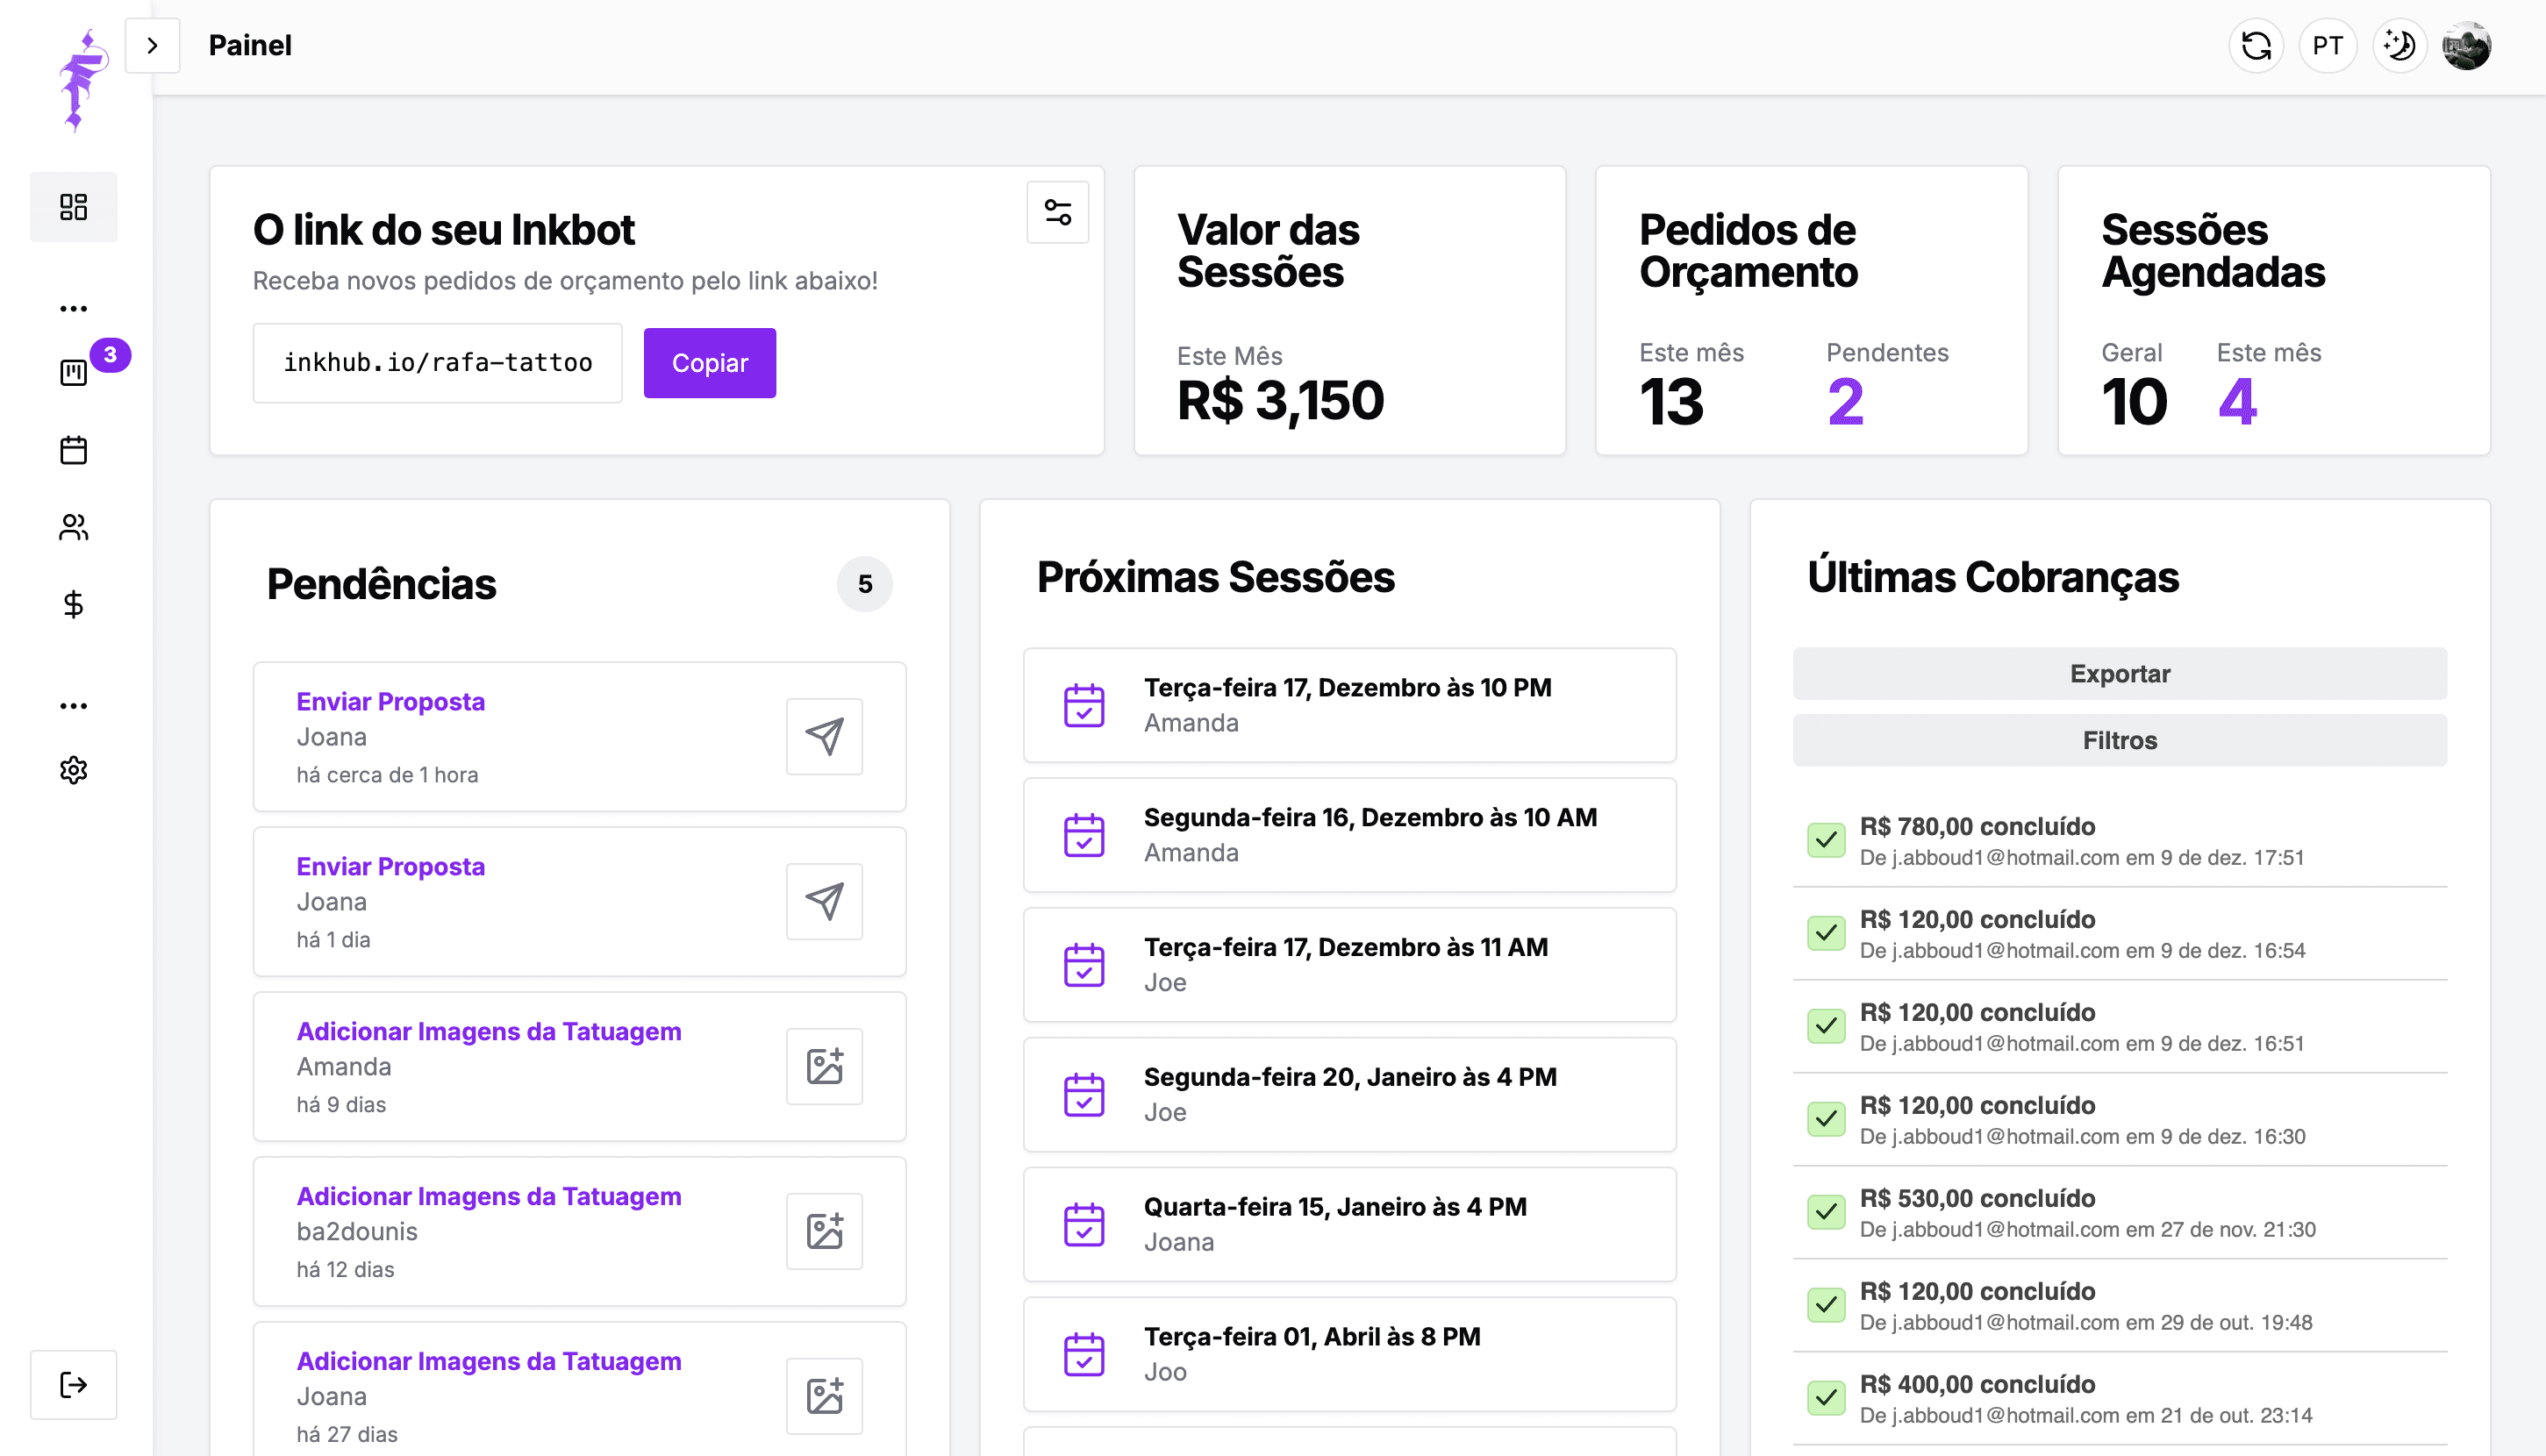Screen dimensions: 2546x1456
Task: Open the calendar icon in sidebar
Action: coord(73,450)
